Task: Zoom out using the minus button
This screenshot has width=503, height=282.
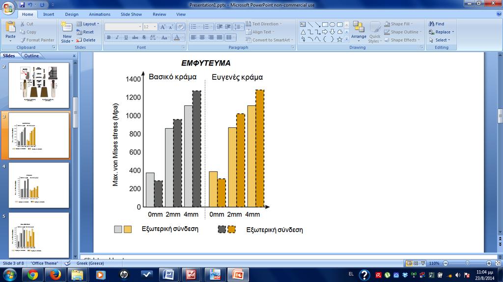Action: [x=446, y=263]
